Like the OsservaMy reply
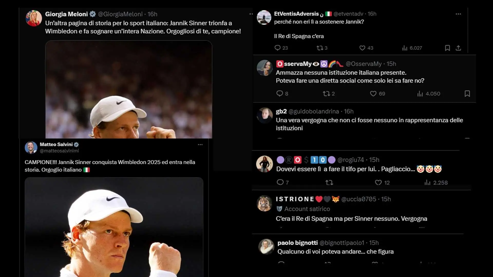493x277 pixels. click(x=373, y=94)
